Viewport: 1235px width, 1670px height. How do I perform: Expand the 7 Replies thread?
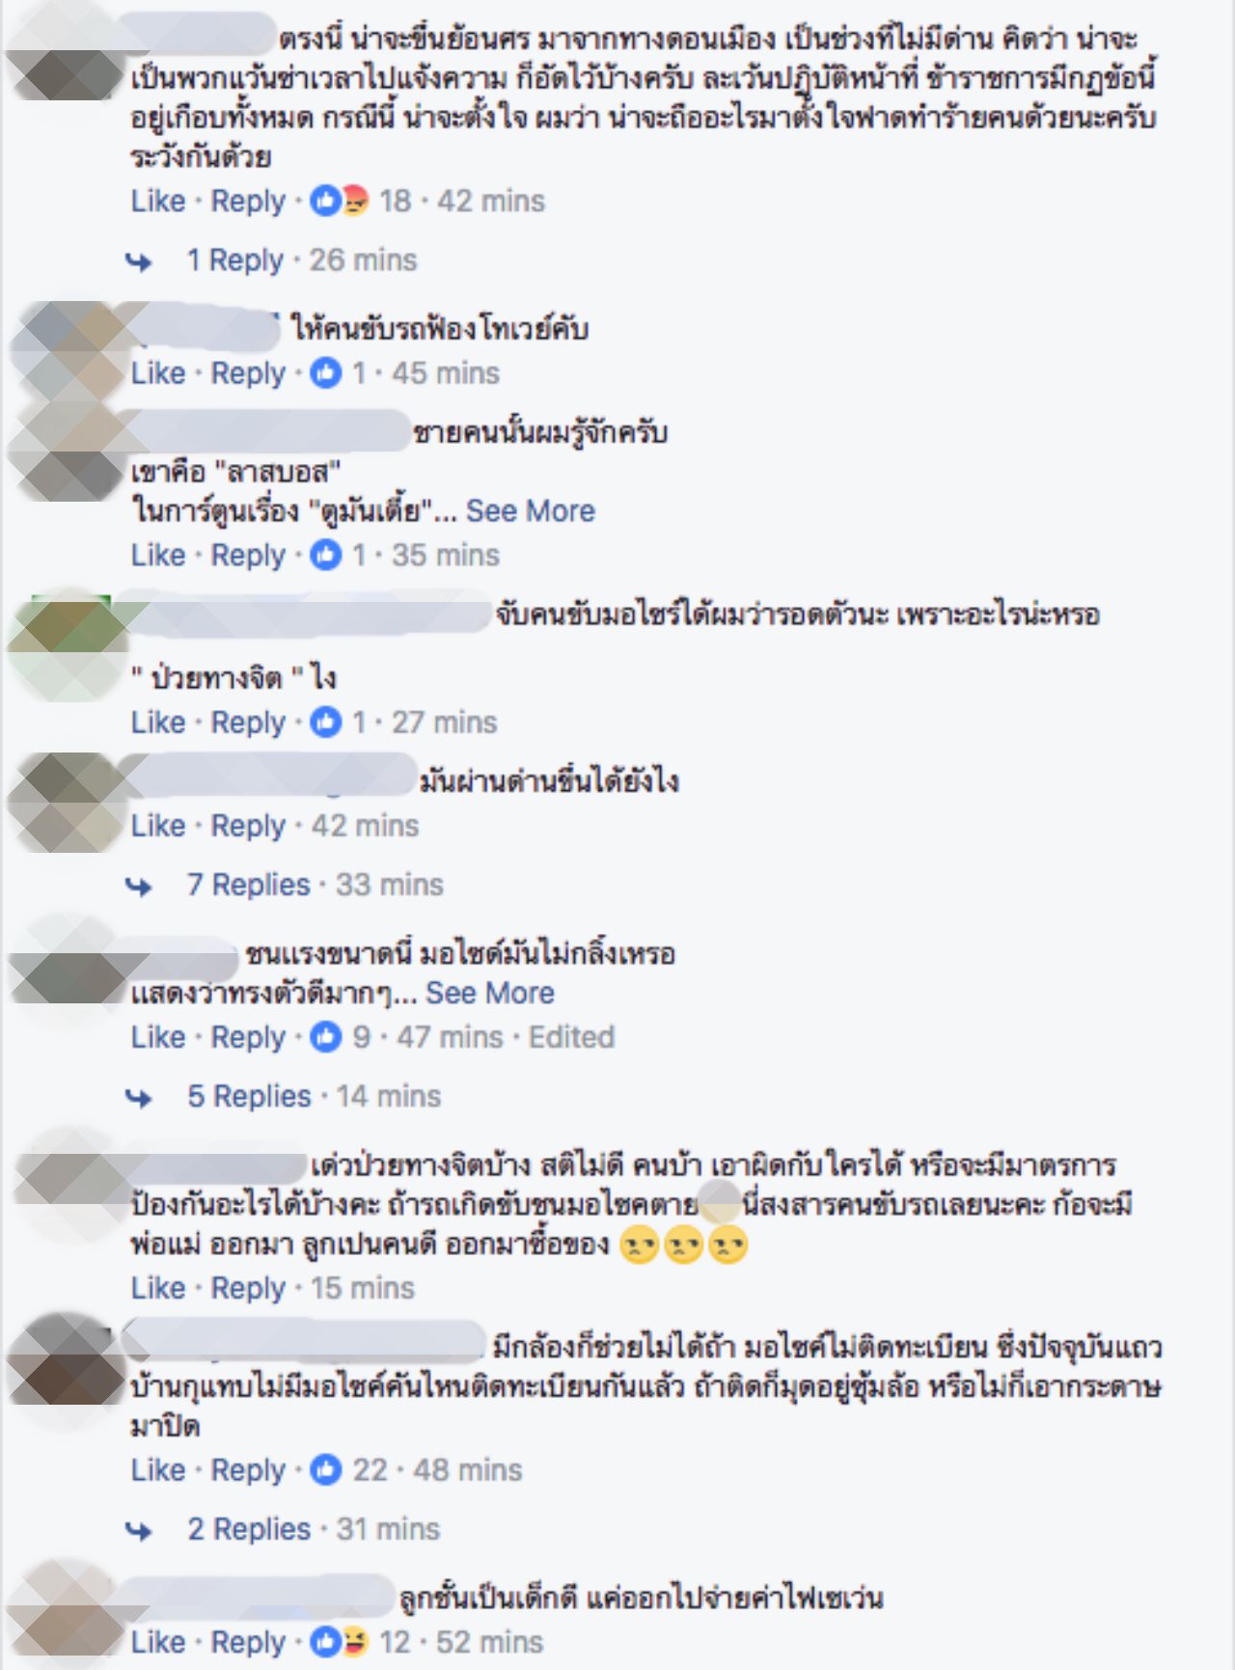click(248, 885)
